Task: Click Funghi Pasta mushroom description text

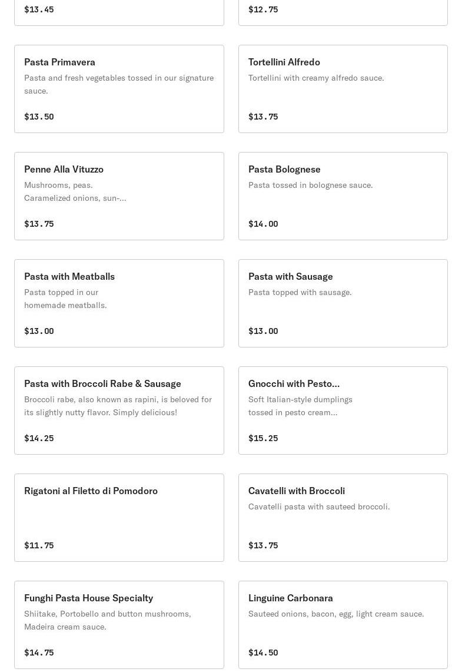Action: point(107,620)
